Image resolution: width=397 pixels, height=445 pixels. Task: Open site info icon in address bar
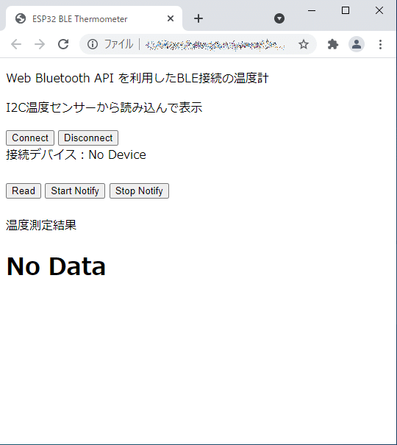(x=93, y=44)
